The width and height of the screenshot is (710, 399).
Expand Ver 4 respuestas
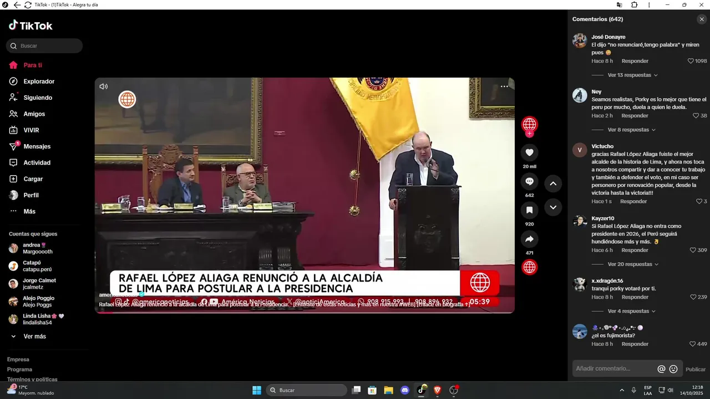[631, 311]
